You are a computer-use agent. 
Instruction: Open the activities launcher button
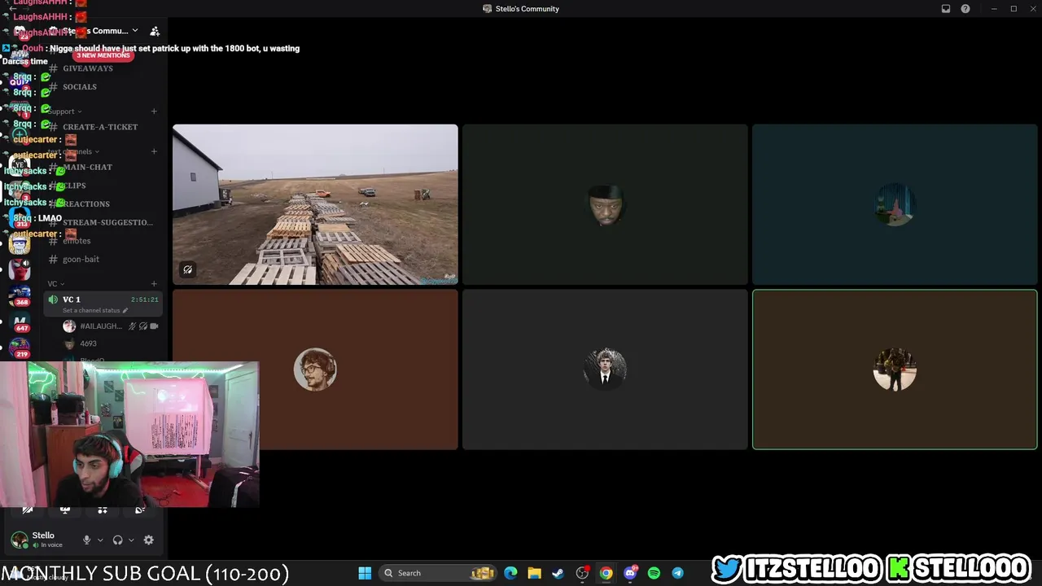click(103, 510)
